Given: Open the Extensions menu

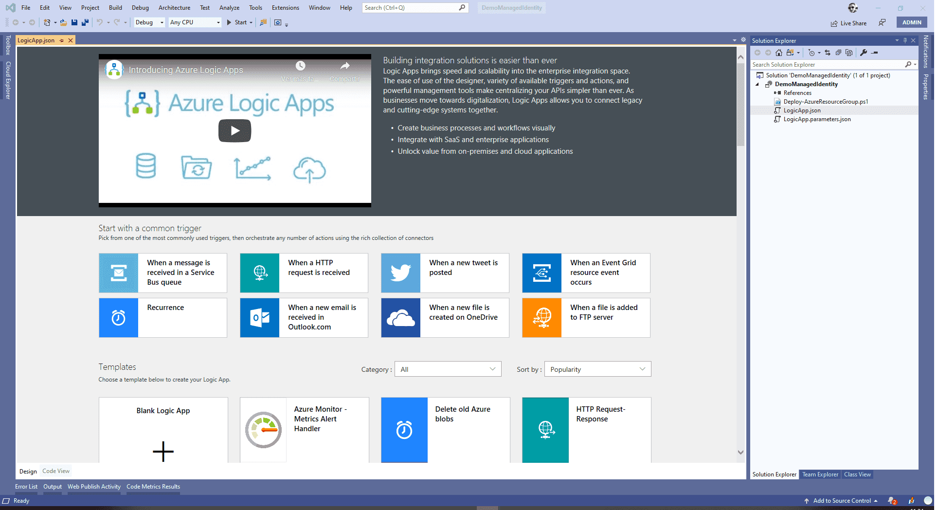Looking at the screenshot, I should click(285, 8).
